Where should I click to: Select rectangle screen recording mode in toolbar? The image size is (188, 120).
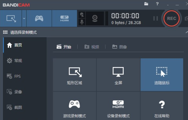11,18
